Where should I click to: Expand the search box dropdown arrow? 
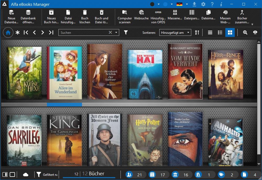(x=116, y=33)
